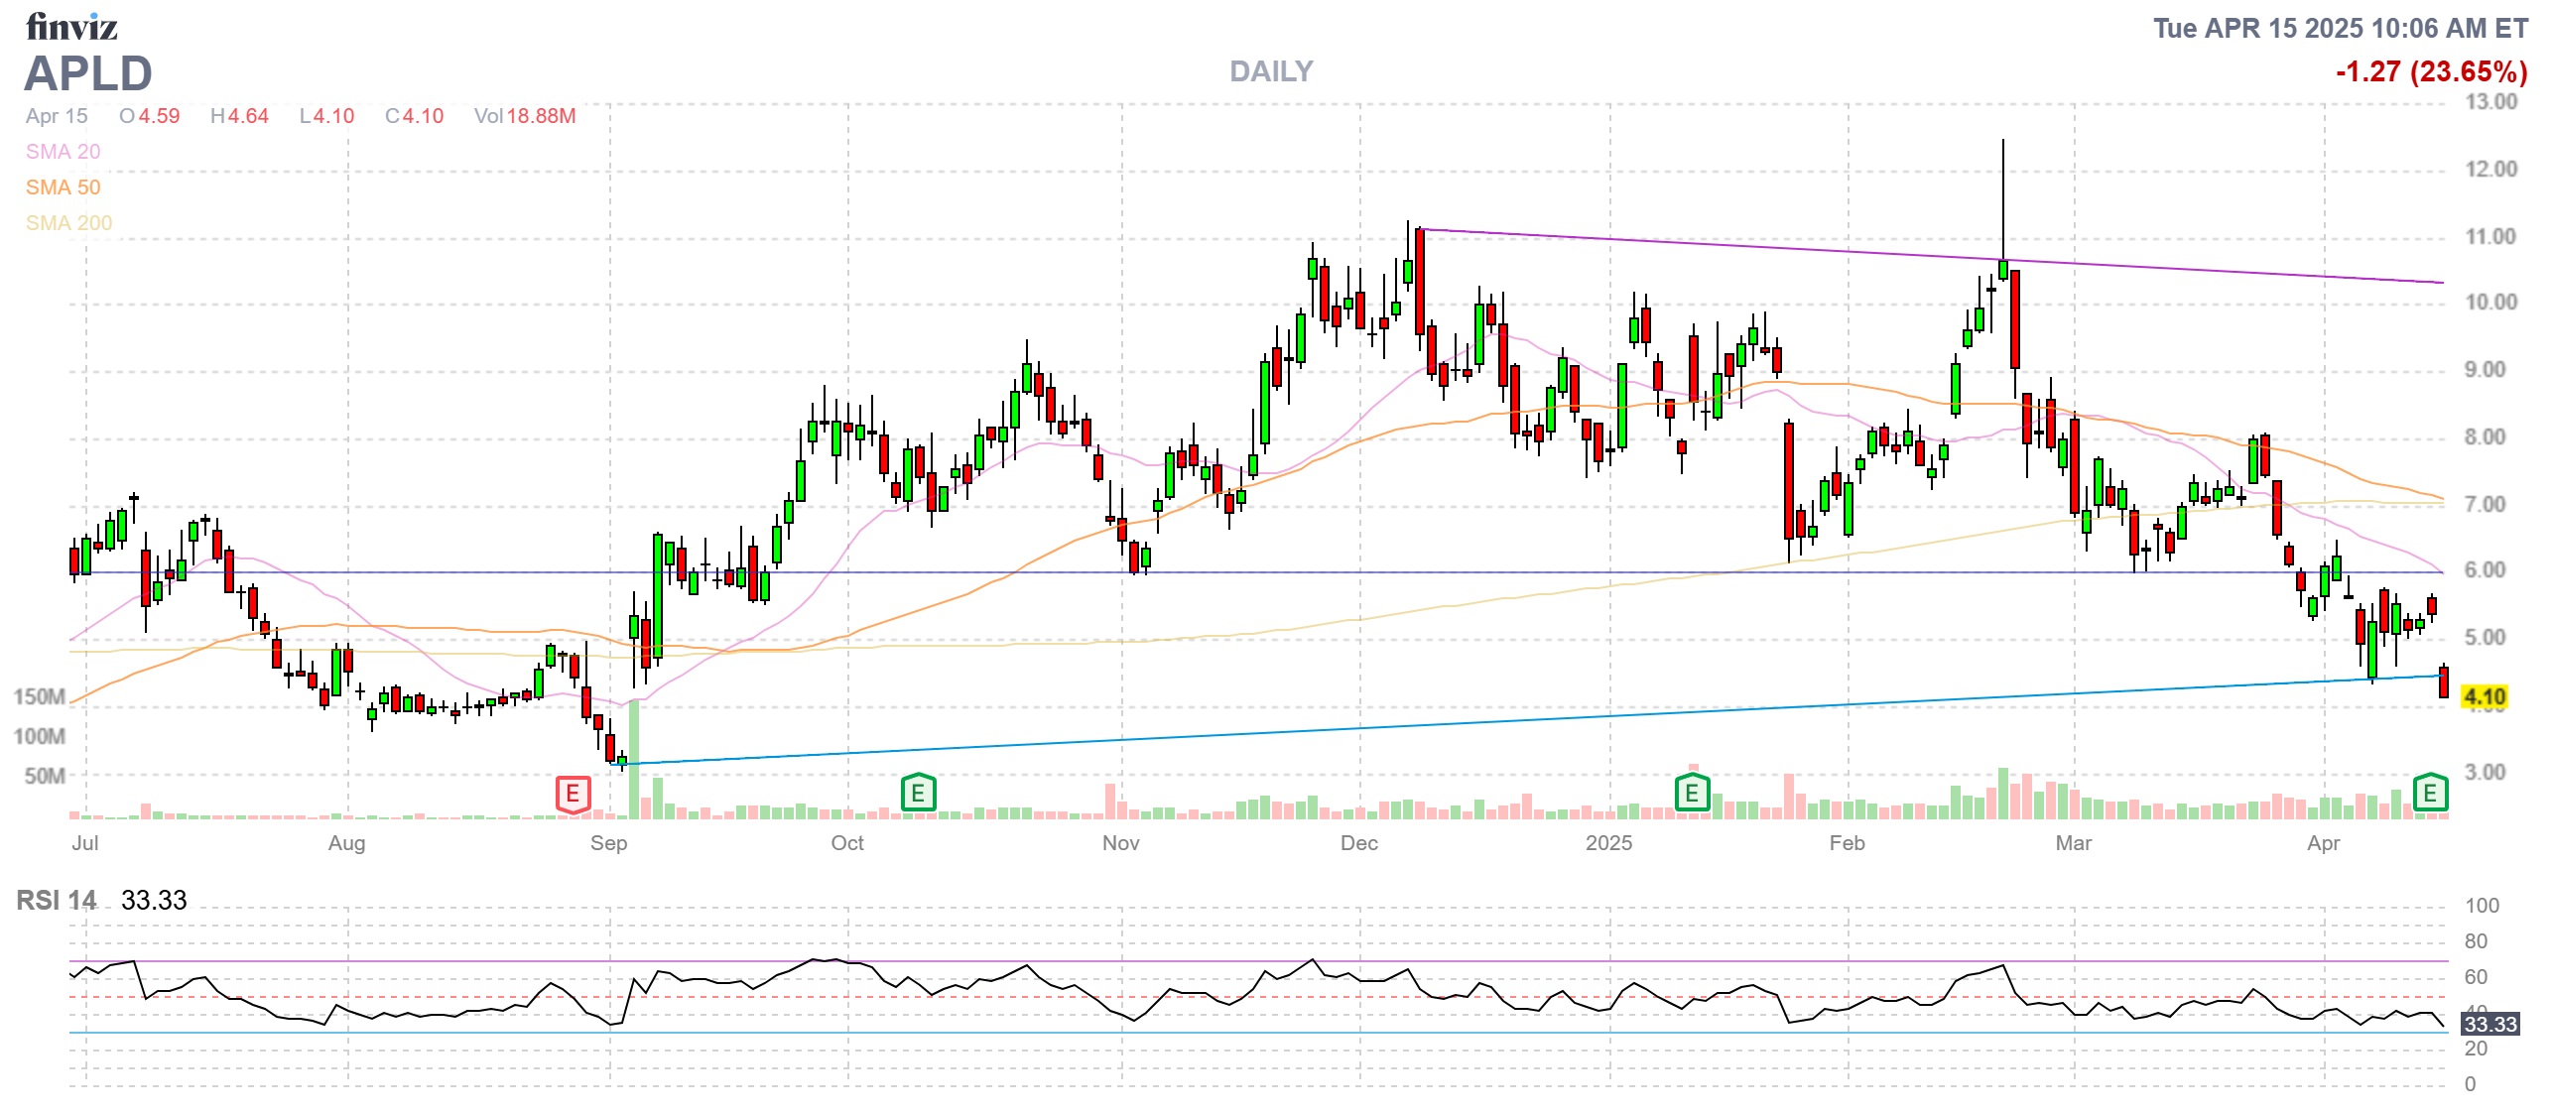Click the 33.33 RSI value badge on axis
Image resolution: width=2554 pixels, height=1115 pixels.
pyautogui.click(x=2490, y=1024)
